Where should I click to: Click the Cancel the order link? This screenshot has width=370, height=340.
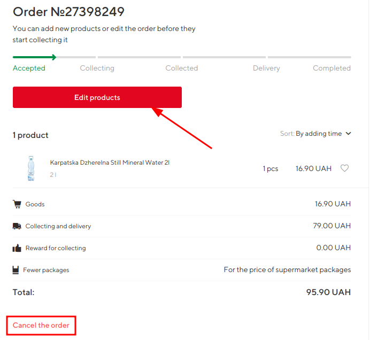pyautogui.click(x=41, y=325)
